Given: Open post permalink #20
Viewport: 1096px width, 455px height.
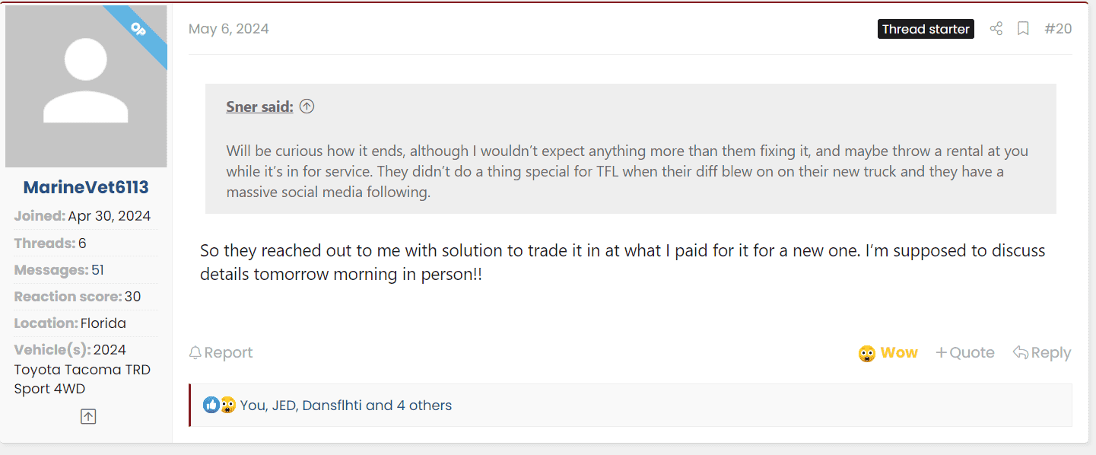Looking at the screenshot, I should point(1058,29).
